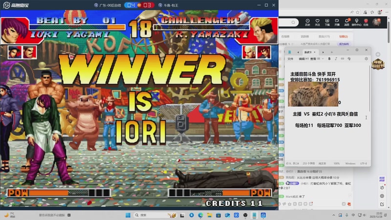Click text line 每场抢11 每场冠军700 亚军300
The height and width of the screenshot is (220, 391).
tap(328, 125)
